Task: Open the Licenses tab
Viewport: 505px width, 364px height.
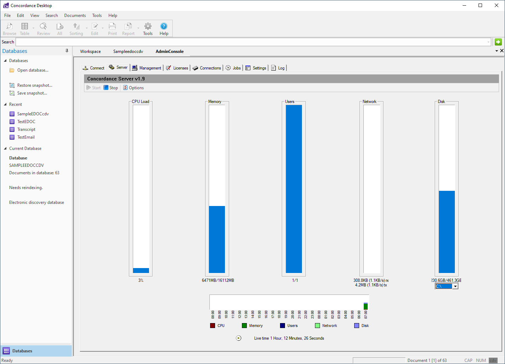Action: (x=177, y=68)
